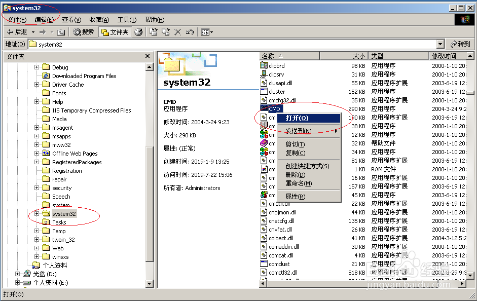Close the Folders sidebar with its X

(x=146, y=56)
